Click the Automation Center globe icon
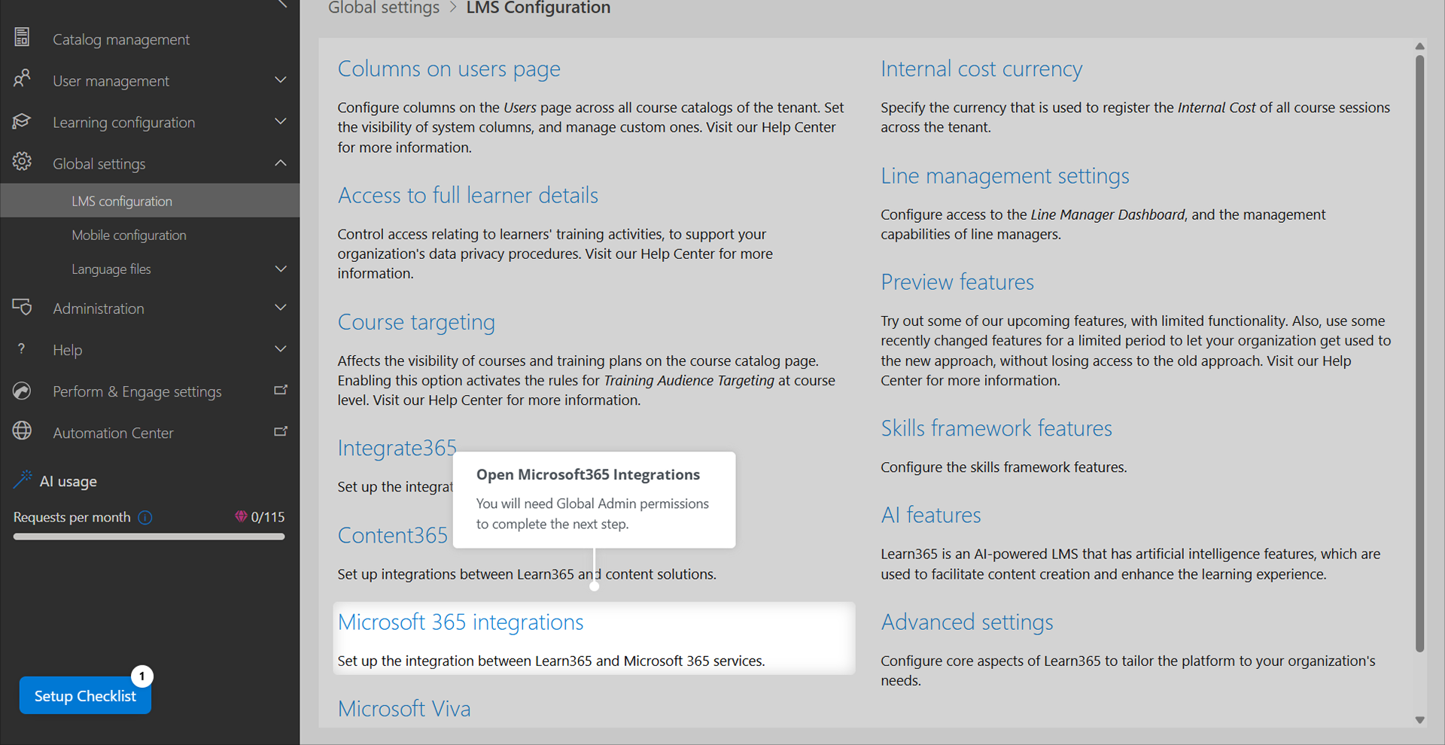The width and height of the screenshot is (1445, 745). [22, 430]
